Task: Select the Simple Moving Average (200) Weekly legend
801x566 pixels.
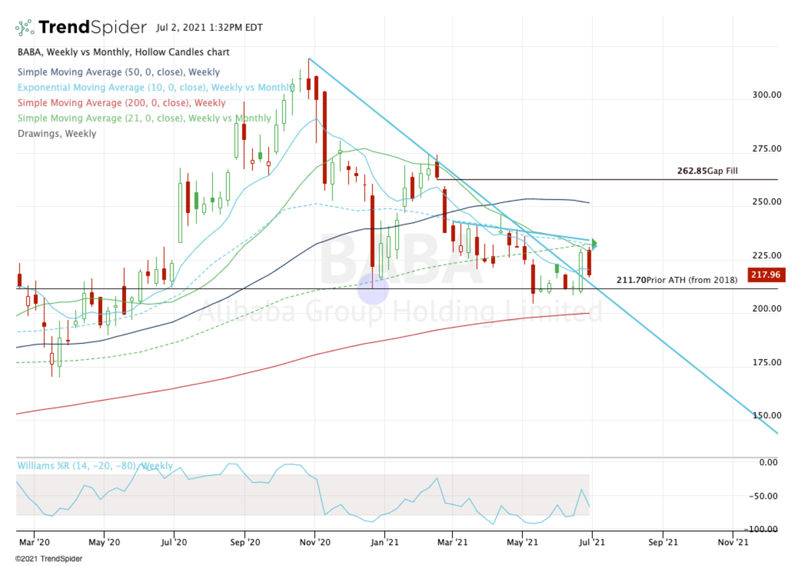Action: [x=121, y=103]
